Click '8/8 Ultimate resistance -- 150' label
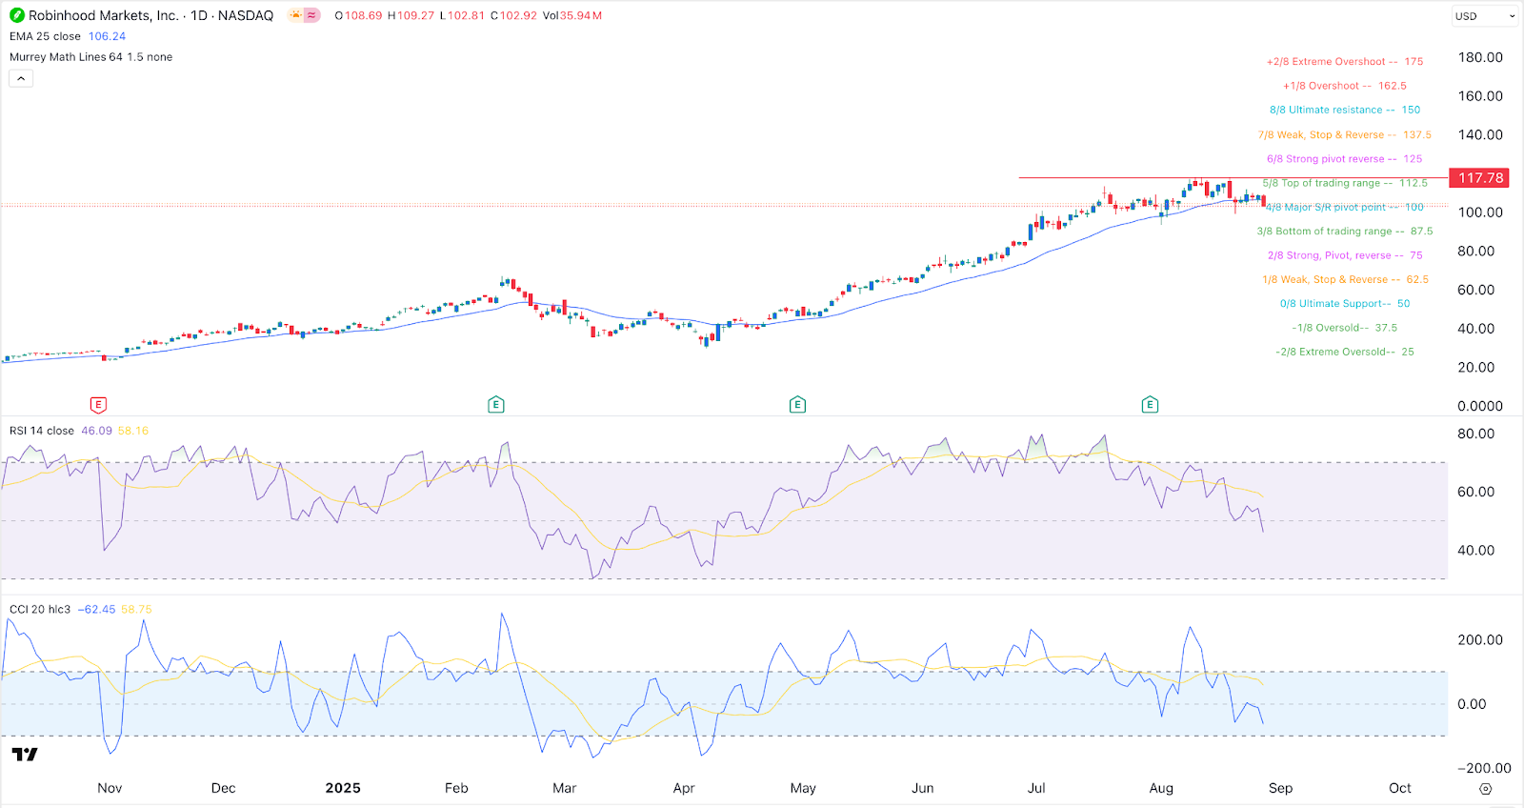This screenshot has width=1524, height=808. [x=1345, y=110]
